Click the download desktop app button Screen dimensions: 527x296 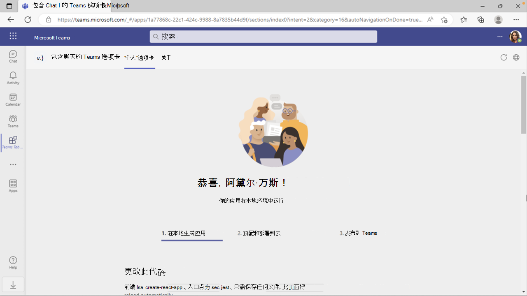(13, 285)
